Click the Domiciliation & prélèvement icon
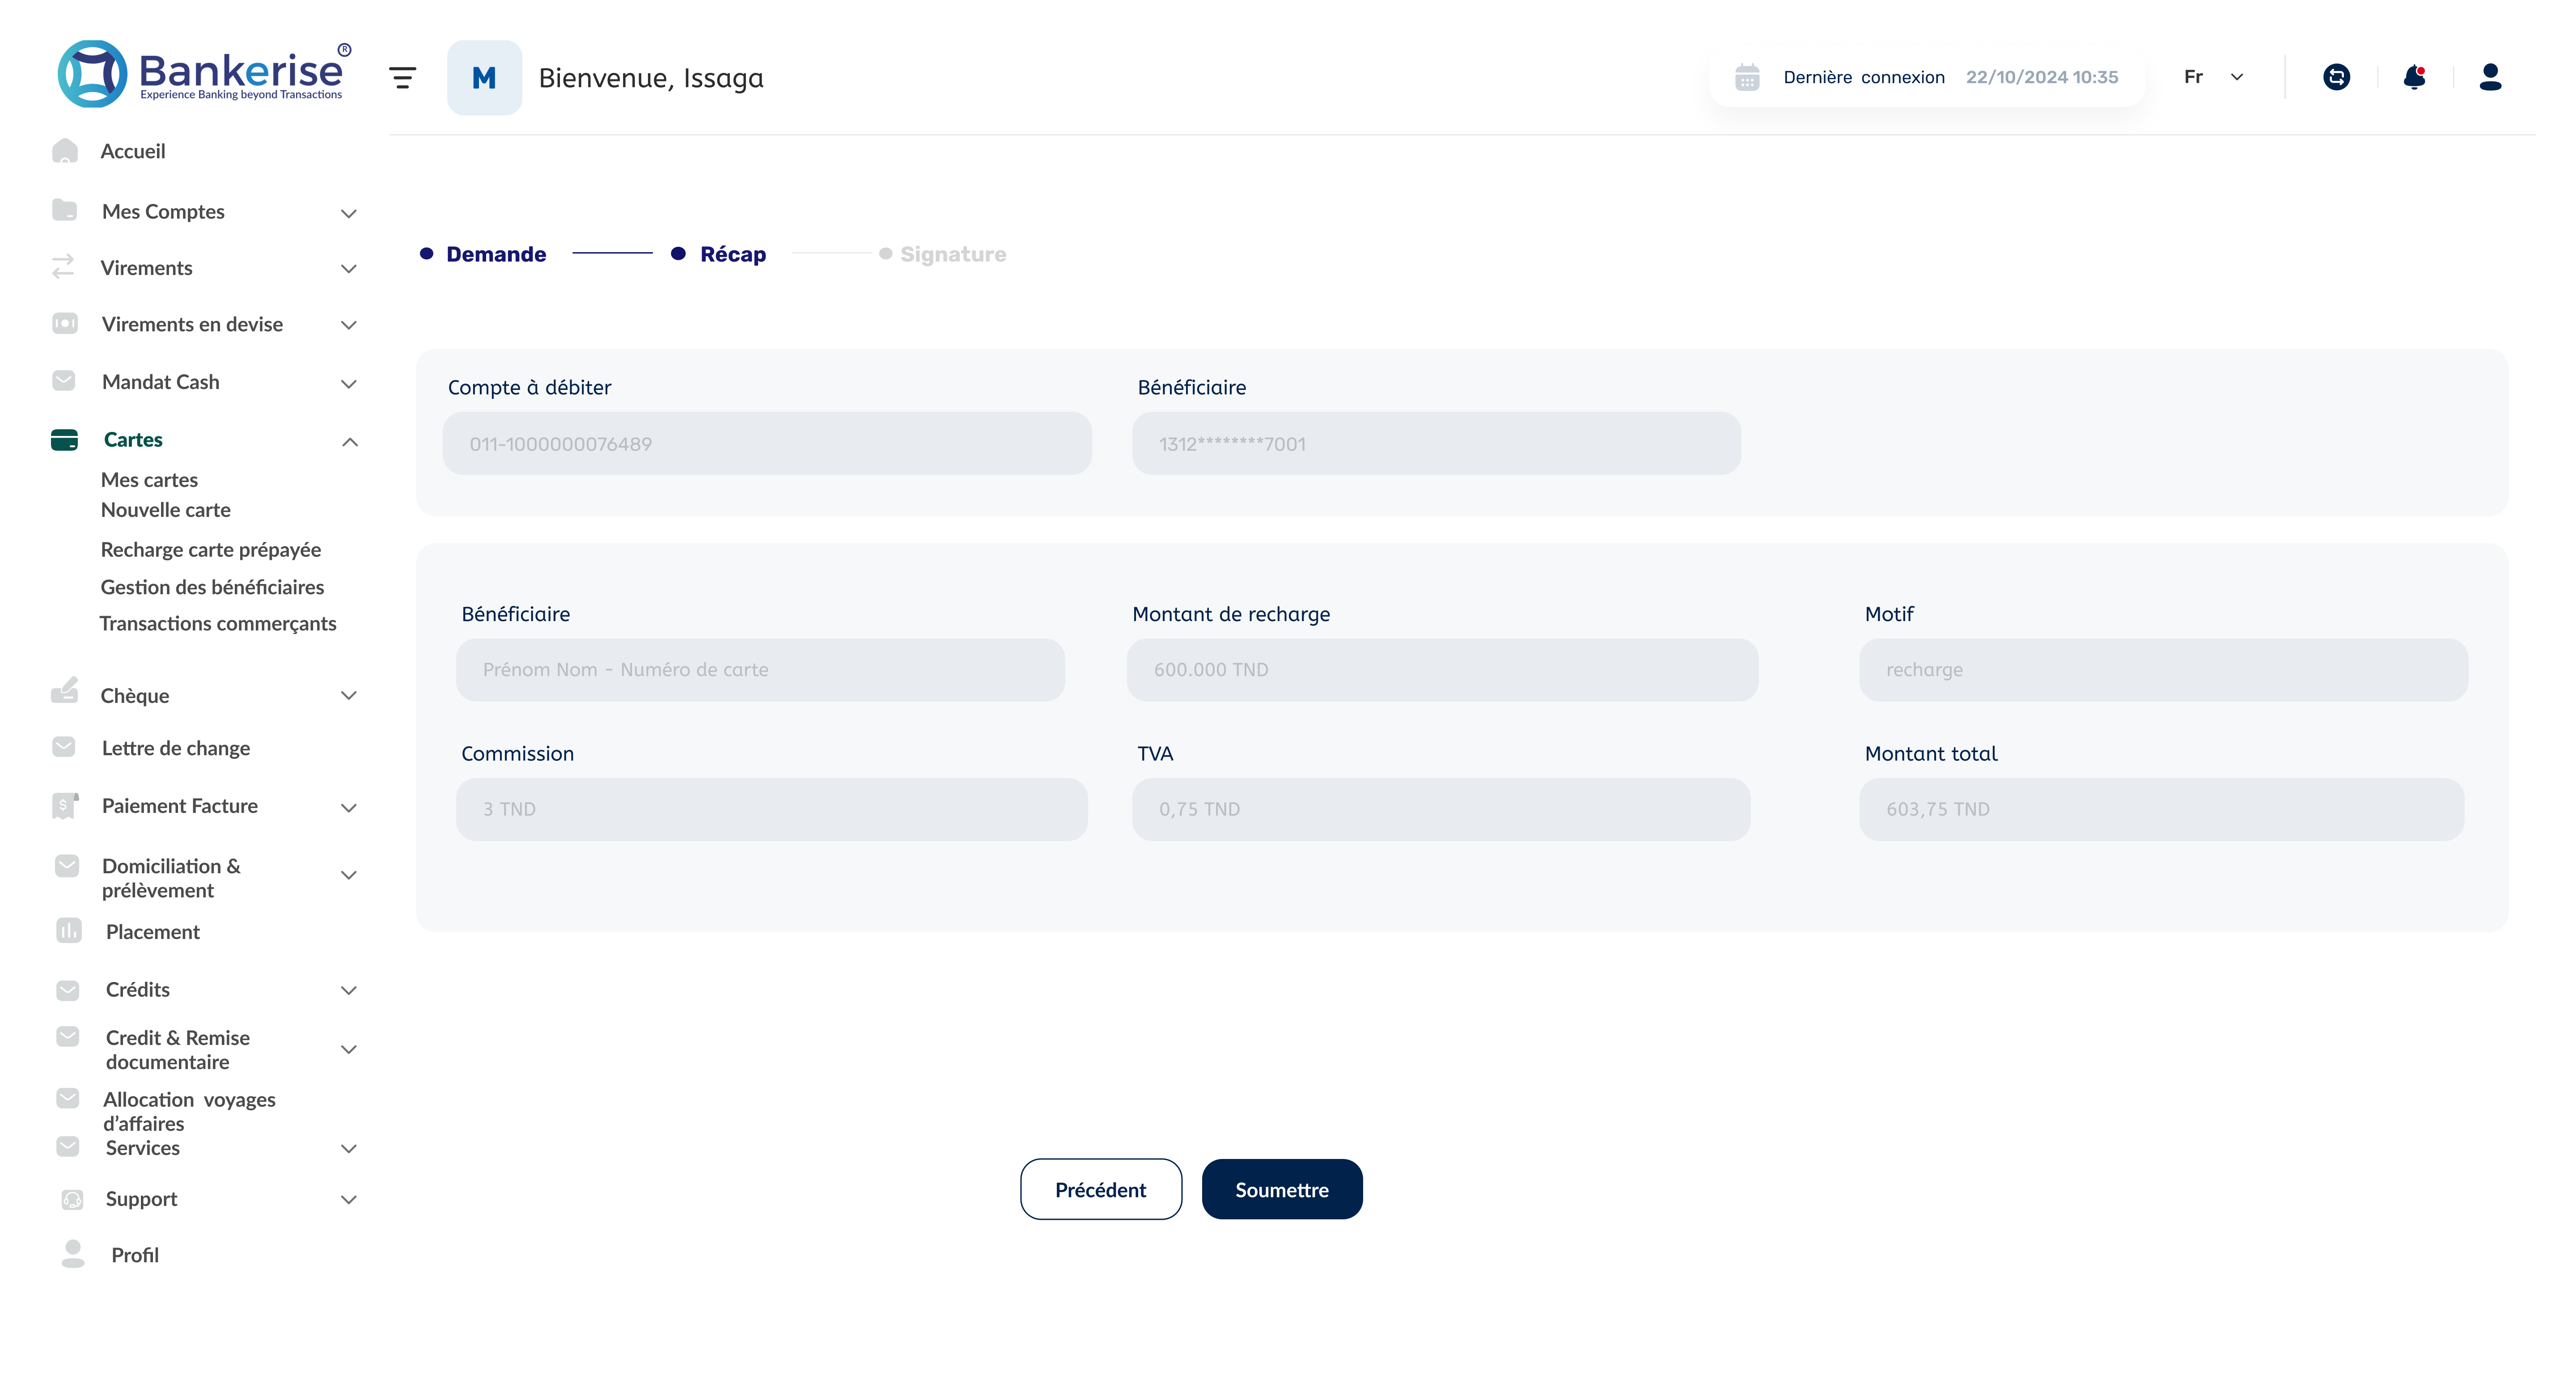Image resolution: width=2576 pixels, height=1383 pixels. click(67, 866)
